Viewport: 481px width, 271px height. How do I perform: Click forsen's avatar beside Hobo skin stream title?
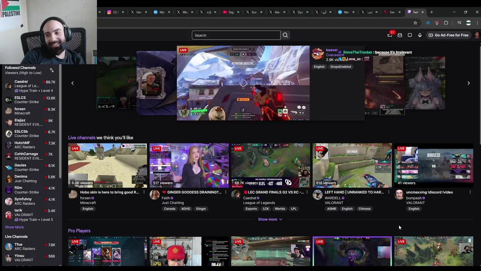[x=73, y=195]
